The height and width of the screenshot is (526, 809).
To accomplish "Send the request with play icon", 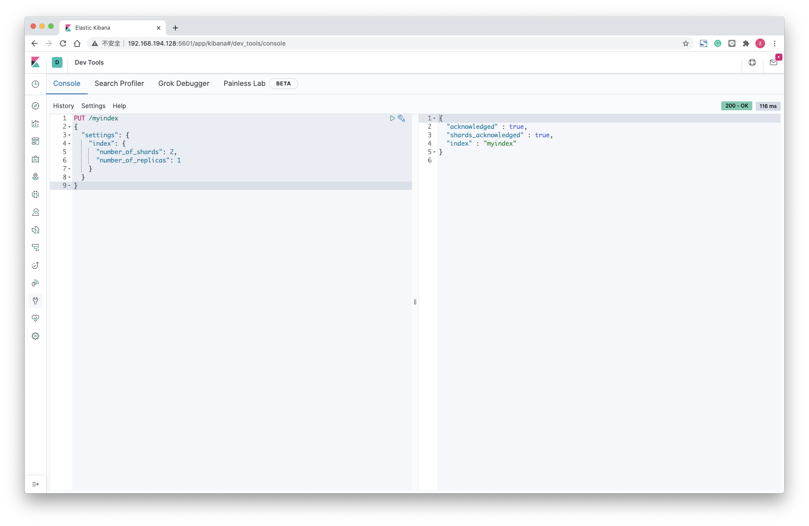I will coord(392,118).
